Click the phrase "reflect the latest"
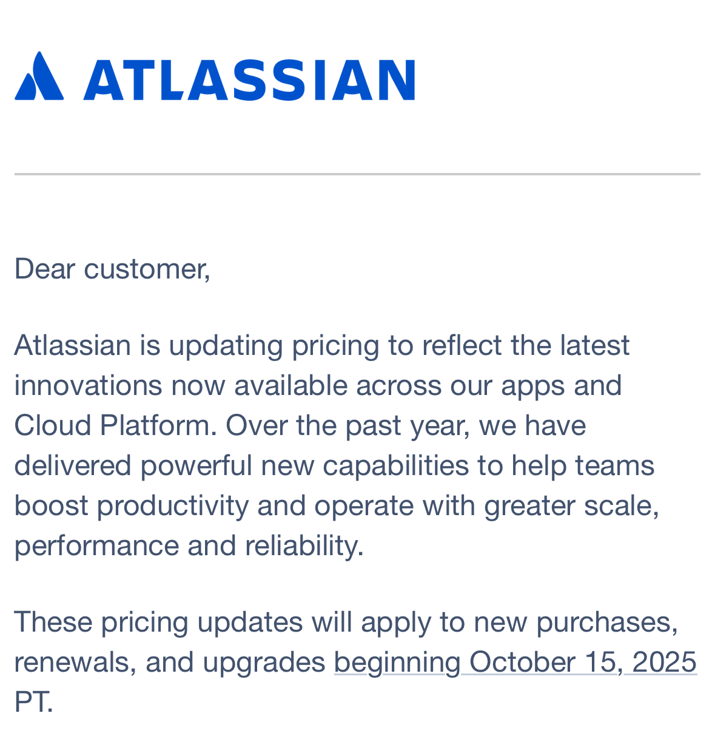 526,346
